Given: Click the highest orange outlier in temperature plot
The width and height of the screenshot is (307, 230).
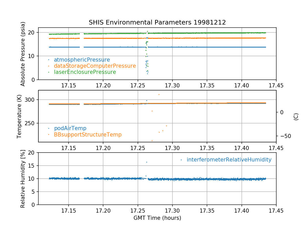Looking at the screenshot, I should coord(159,94).
